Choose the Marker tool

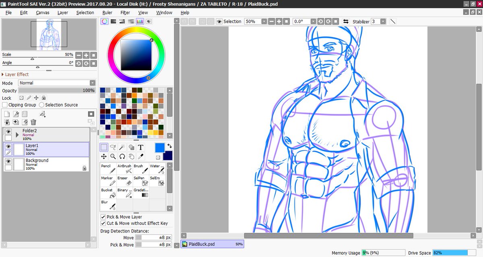108,181
